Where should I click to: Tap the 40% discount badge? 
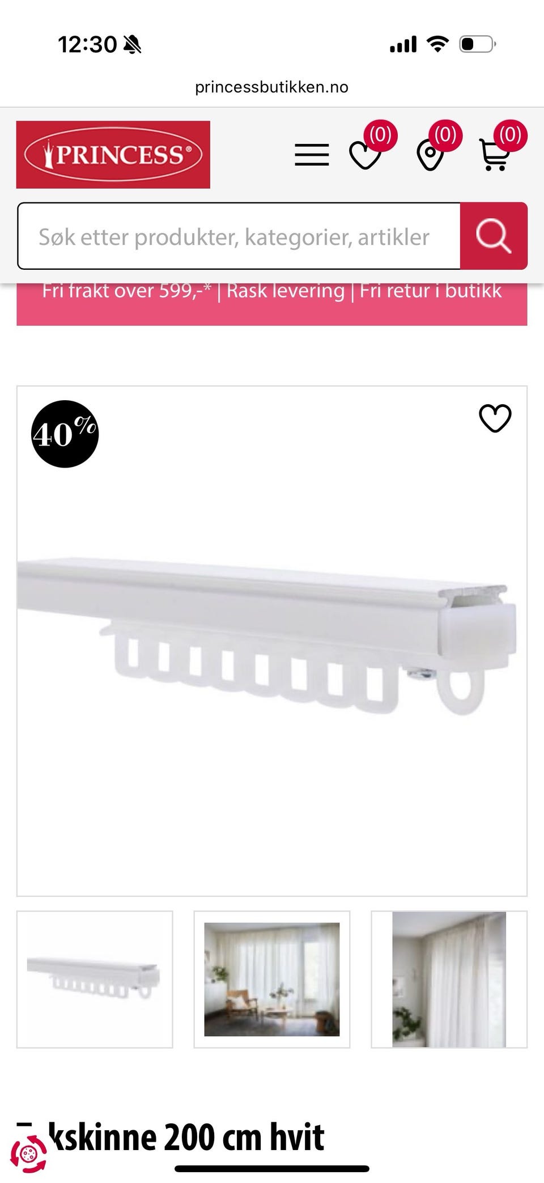pyautogui.click(x=65, y=434)
